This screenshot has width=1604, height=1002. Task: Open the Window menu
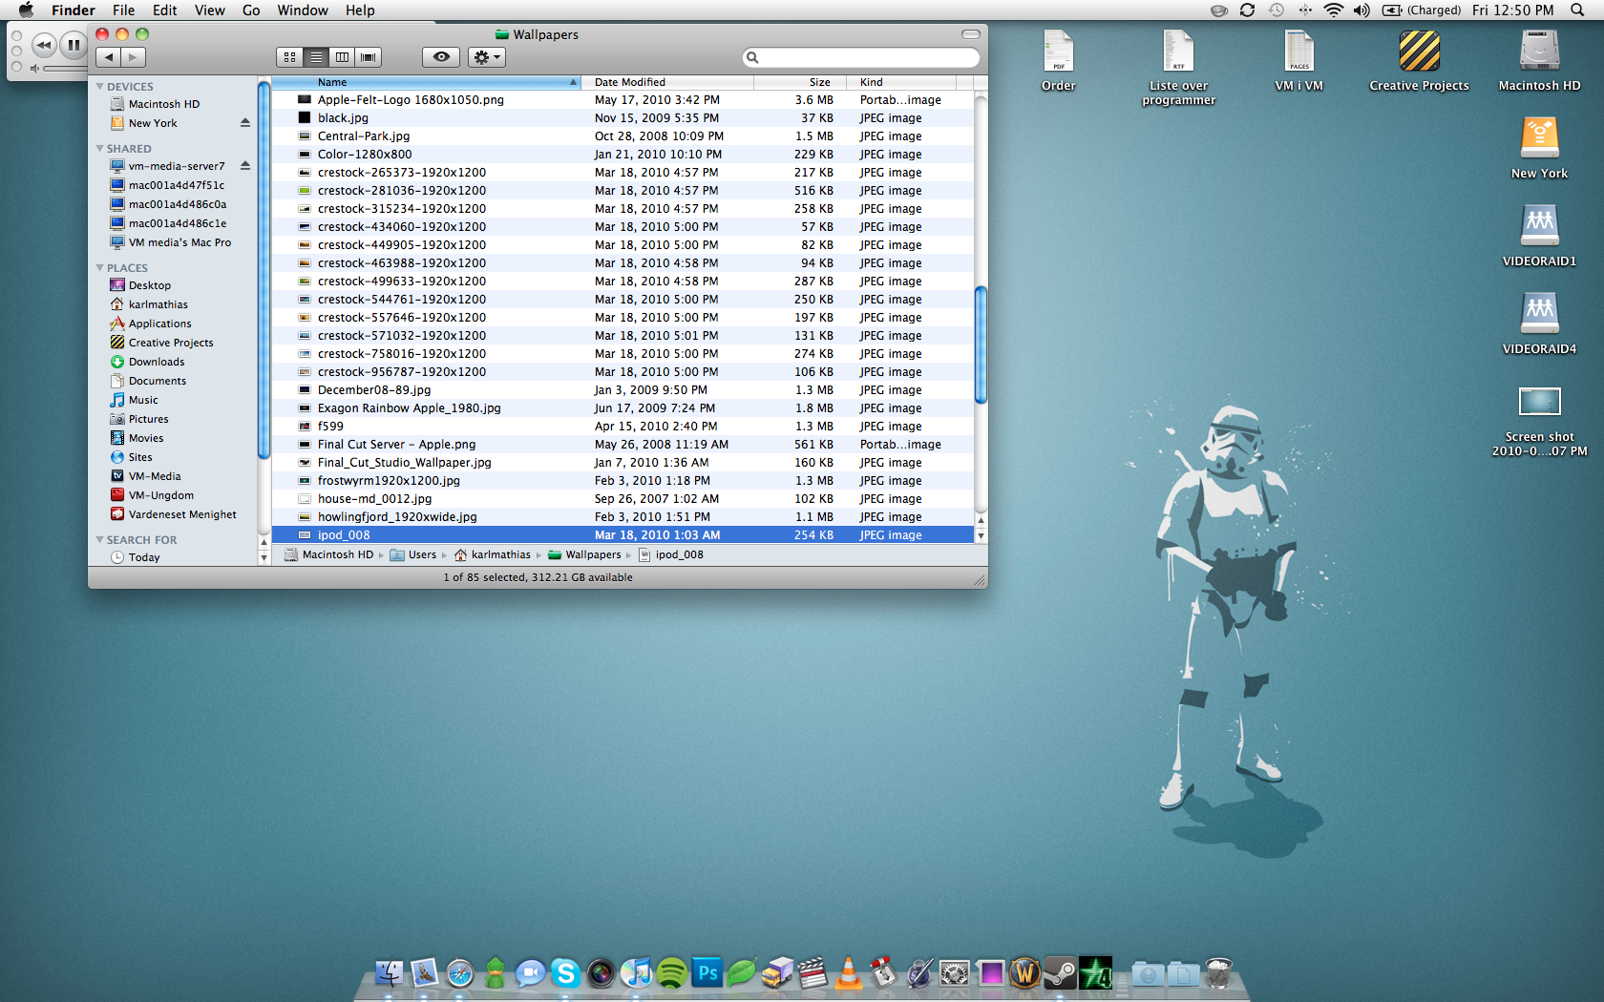(x=303, y=10)
